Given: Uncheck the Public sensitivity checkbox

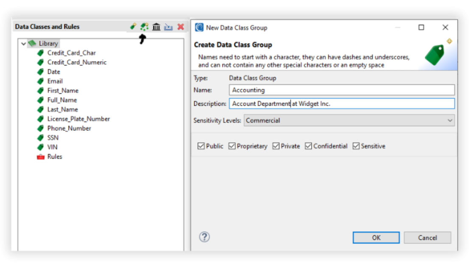Looking at the screenshot, I should point(201,146).
